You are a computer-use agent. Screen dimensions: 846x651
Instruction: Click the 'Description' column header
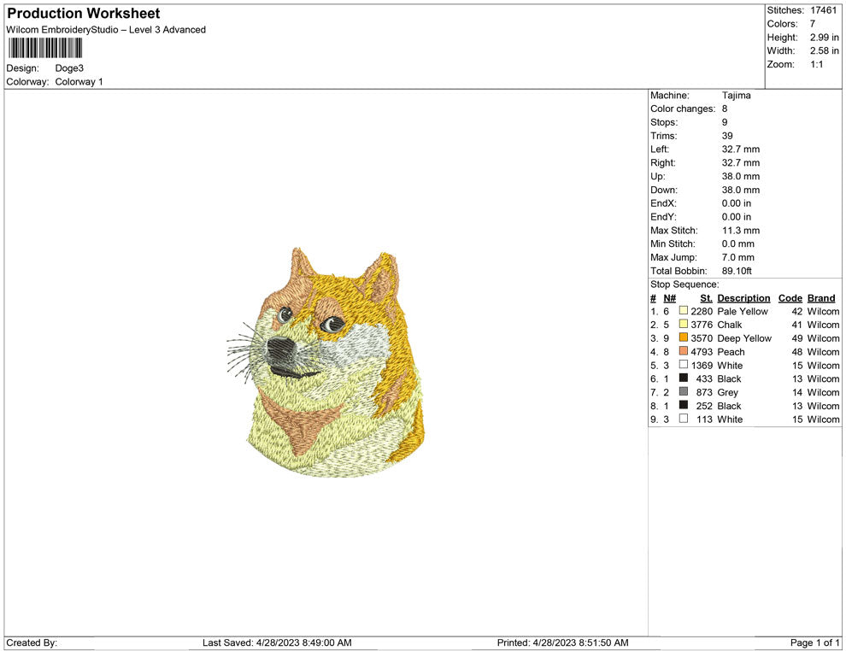point(743,298)
